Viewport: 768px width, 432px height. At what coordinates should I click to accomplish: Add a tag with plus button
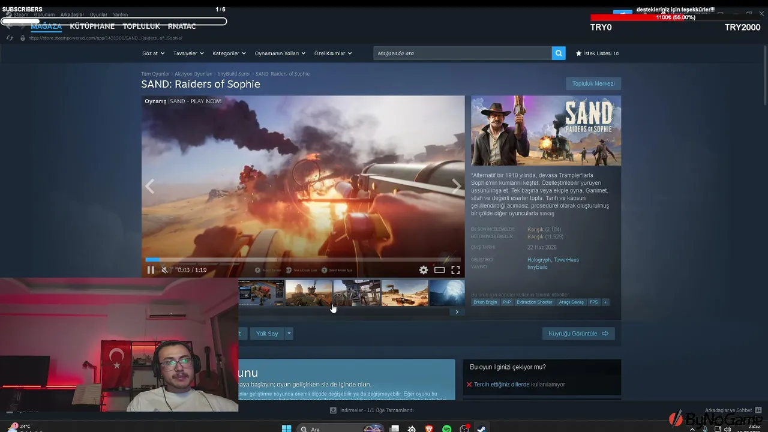[x=605, y=302]
